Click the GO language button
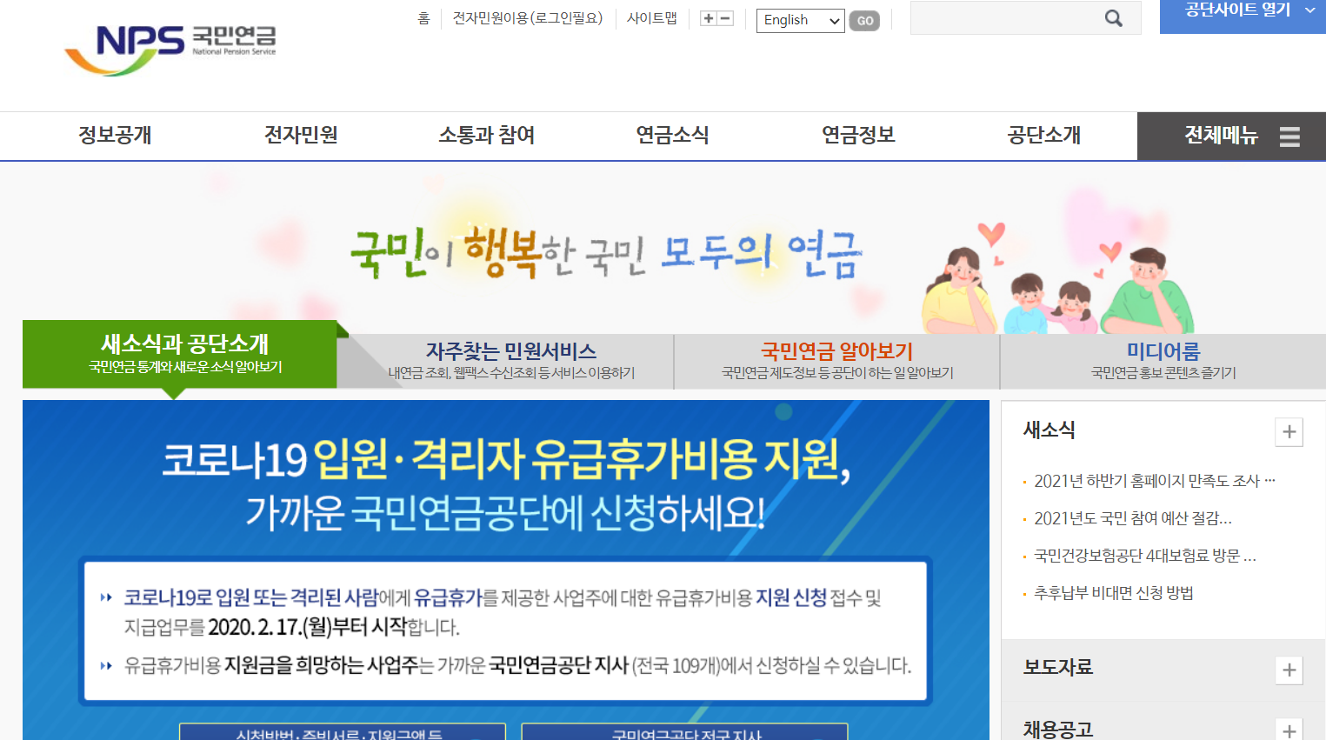Viewport: 1326px width, 740px height. click(864, 21)
